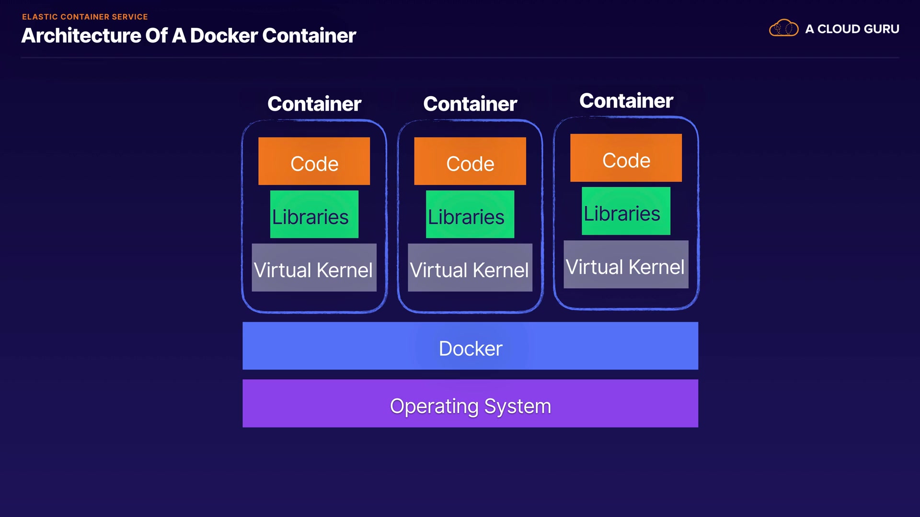Image resolution: width=920 pixels, height=517 pixels.
Task: Click the leftmost Container heading
Action: click(x=314, y=104)
